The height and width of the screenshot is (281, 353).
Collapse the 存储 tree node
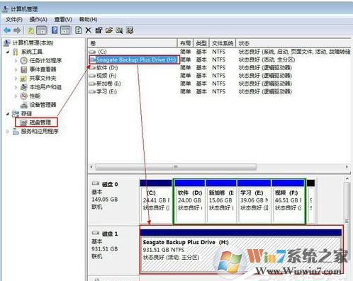click(8, 114)
